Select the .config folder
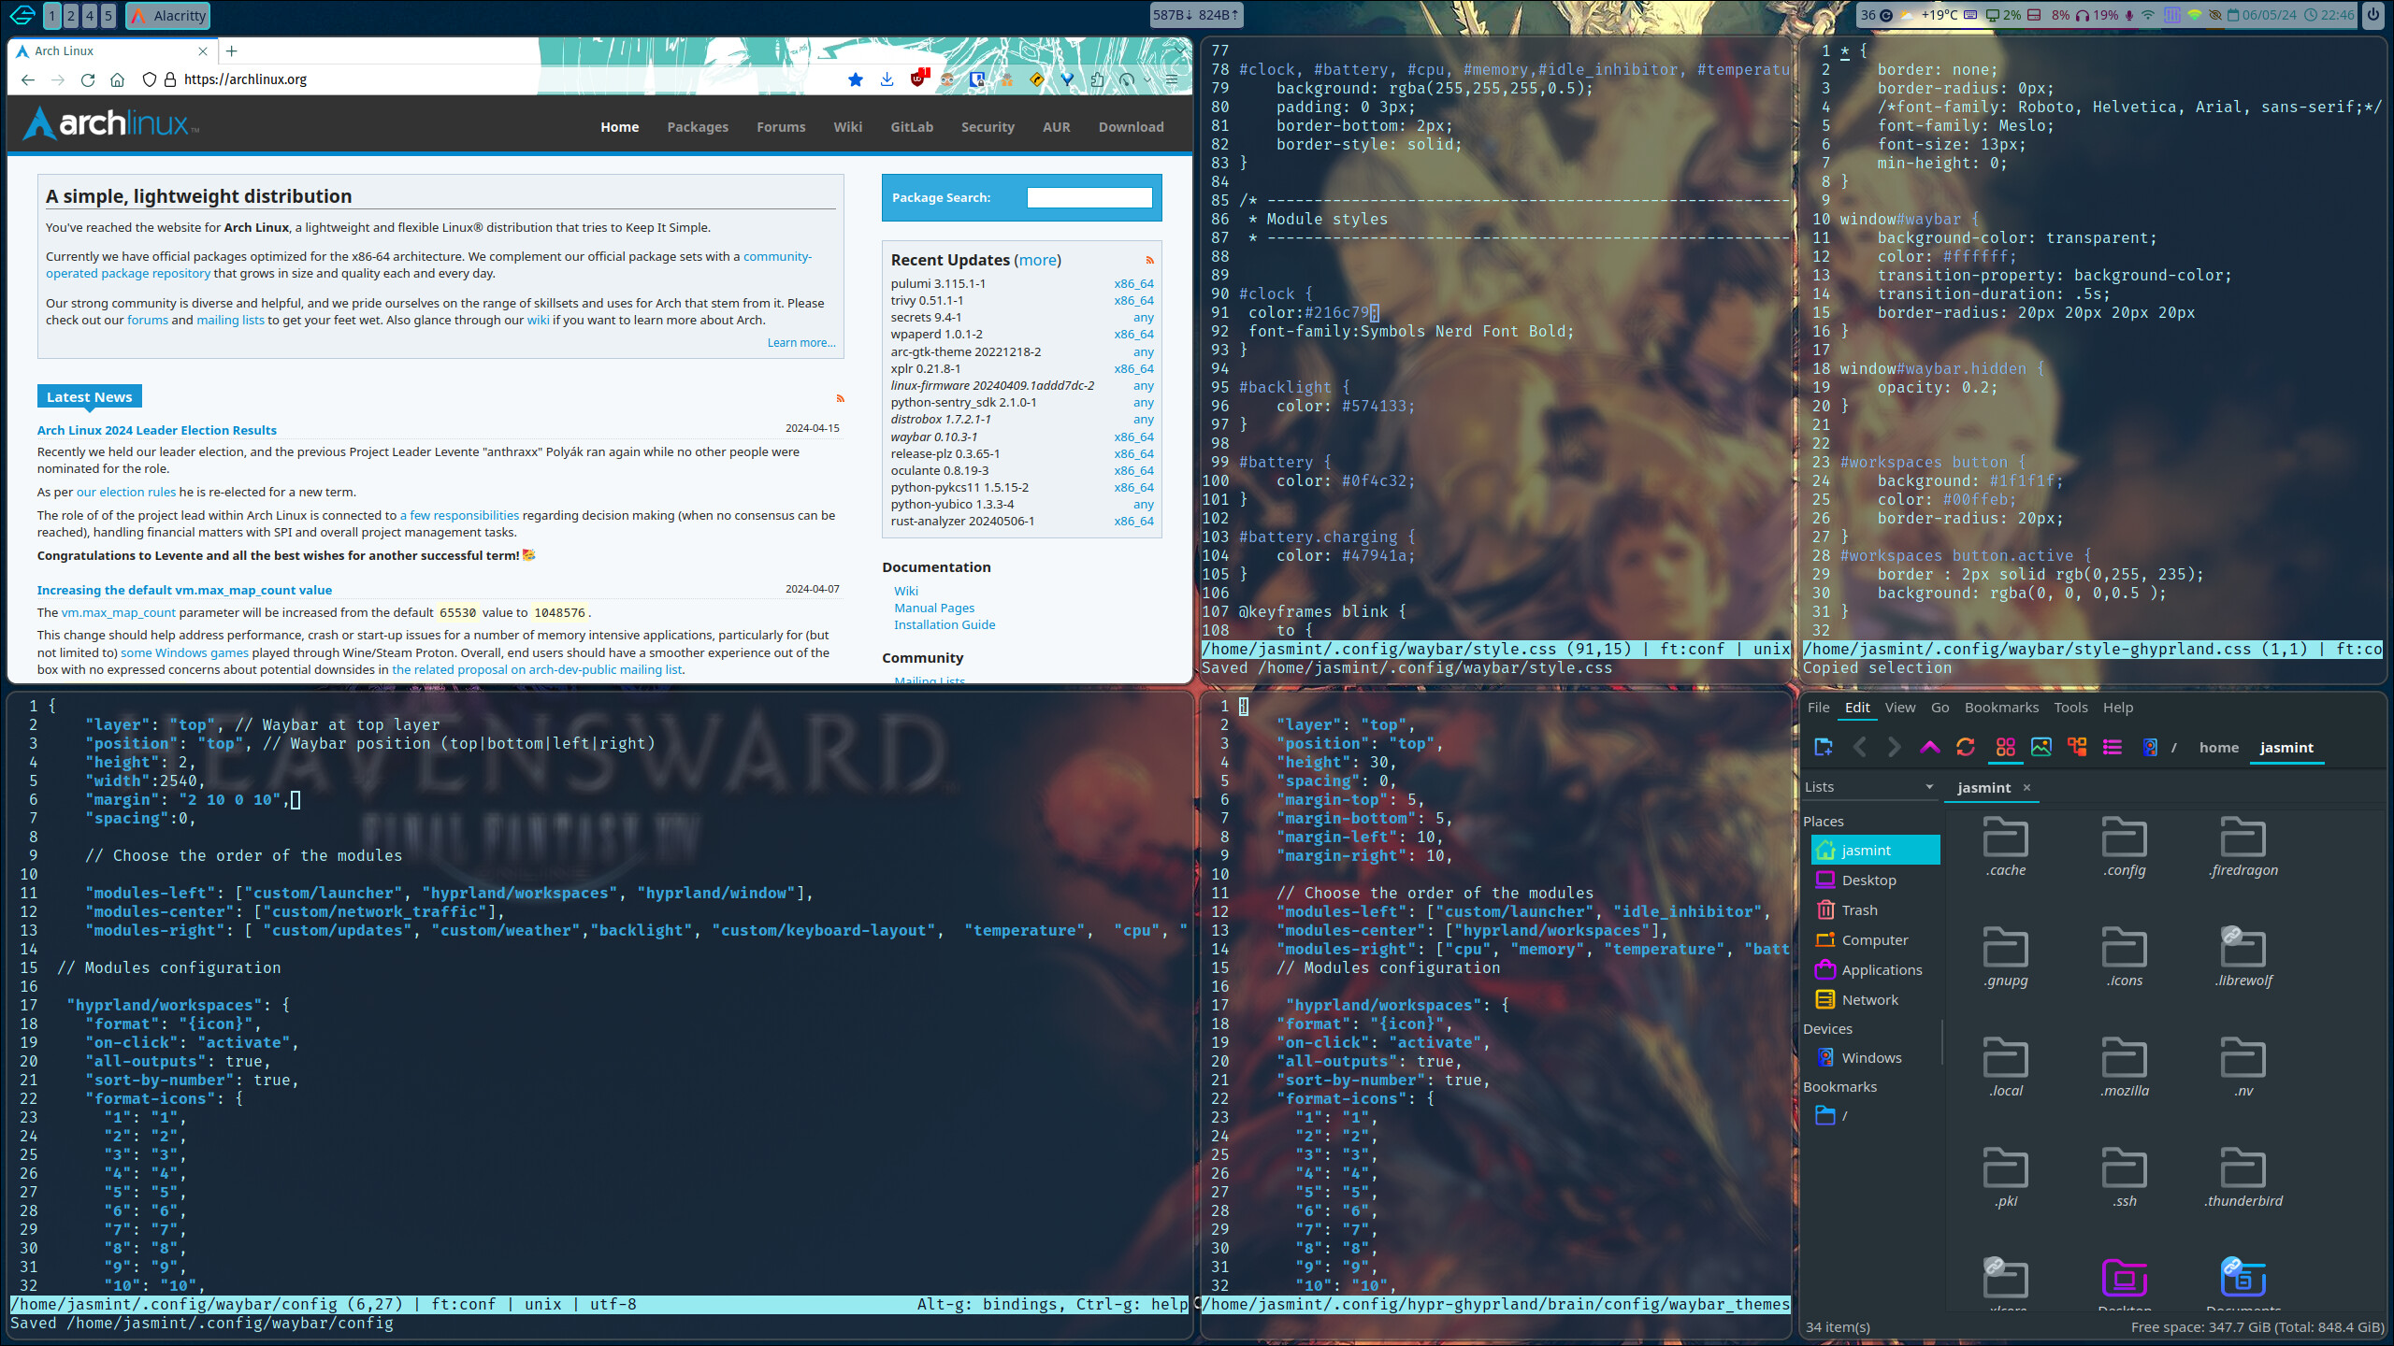The height and width of the screenshot is (1346, 2394). click(x=2124, y=847)
